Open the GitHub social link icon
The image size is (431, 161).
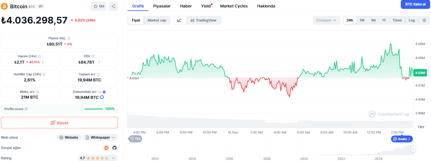(x=115, y=148)
